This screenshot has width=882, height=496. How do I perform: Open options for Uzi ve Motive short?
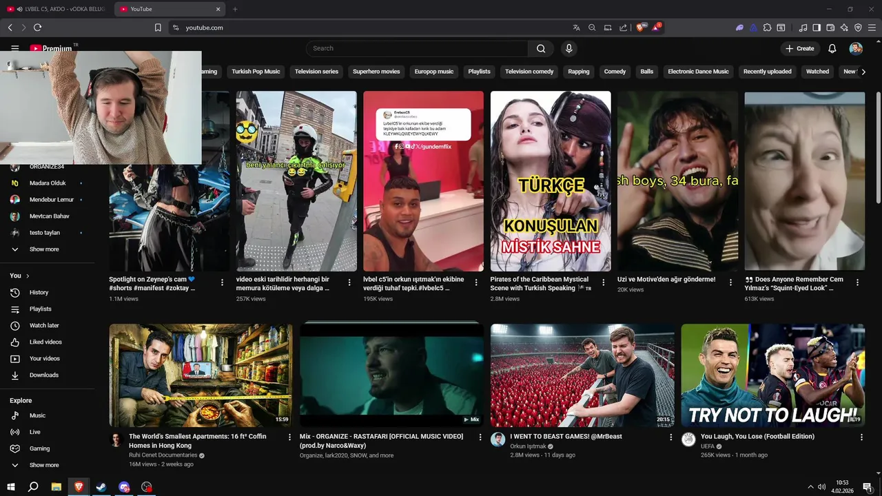coord(730,282)
